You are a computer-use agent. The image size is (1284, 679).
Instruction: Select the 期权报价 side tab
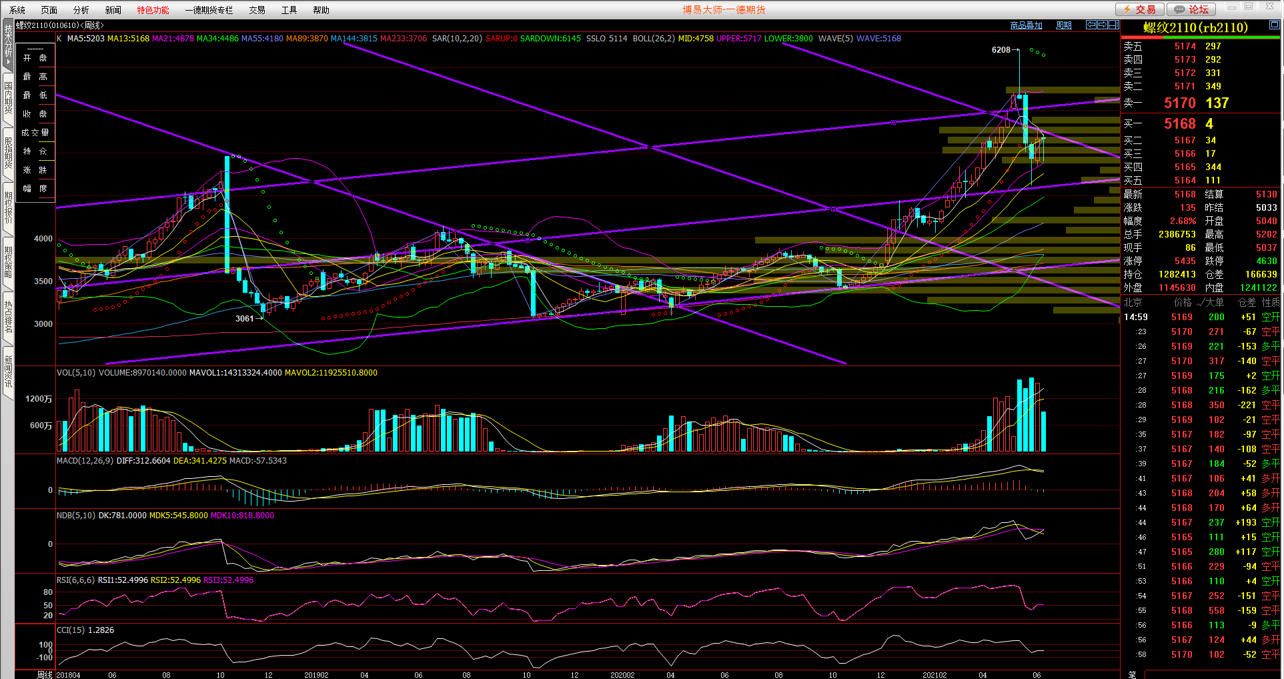[x=8, y=207]
